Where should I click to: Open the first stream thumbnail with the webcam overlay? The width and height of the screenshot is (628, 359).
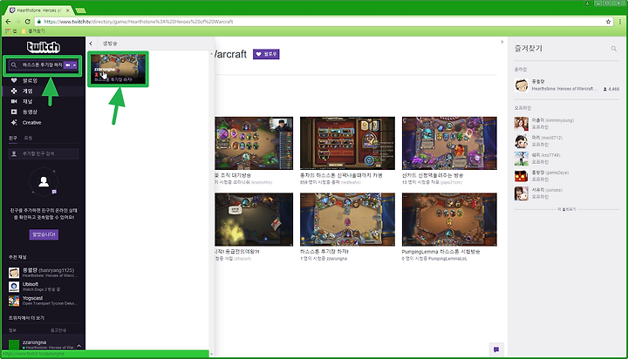(x=254, y=143)
